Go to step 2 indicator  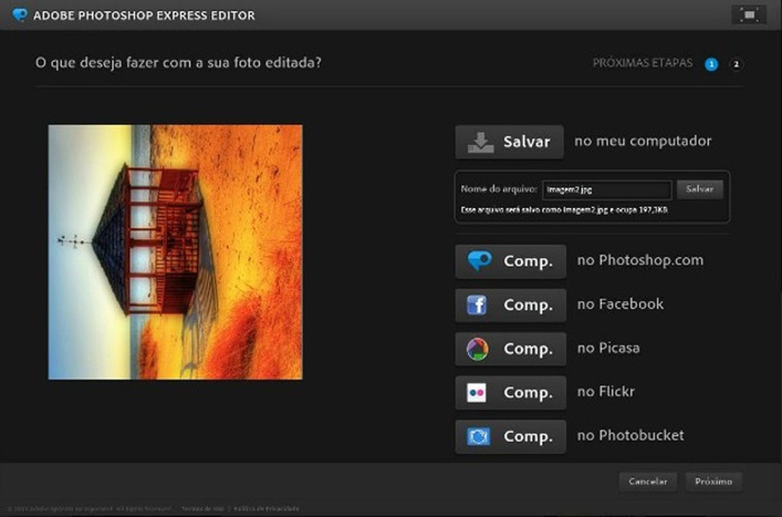click(736, 64)
